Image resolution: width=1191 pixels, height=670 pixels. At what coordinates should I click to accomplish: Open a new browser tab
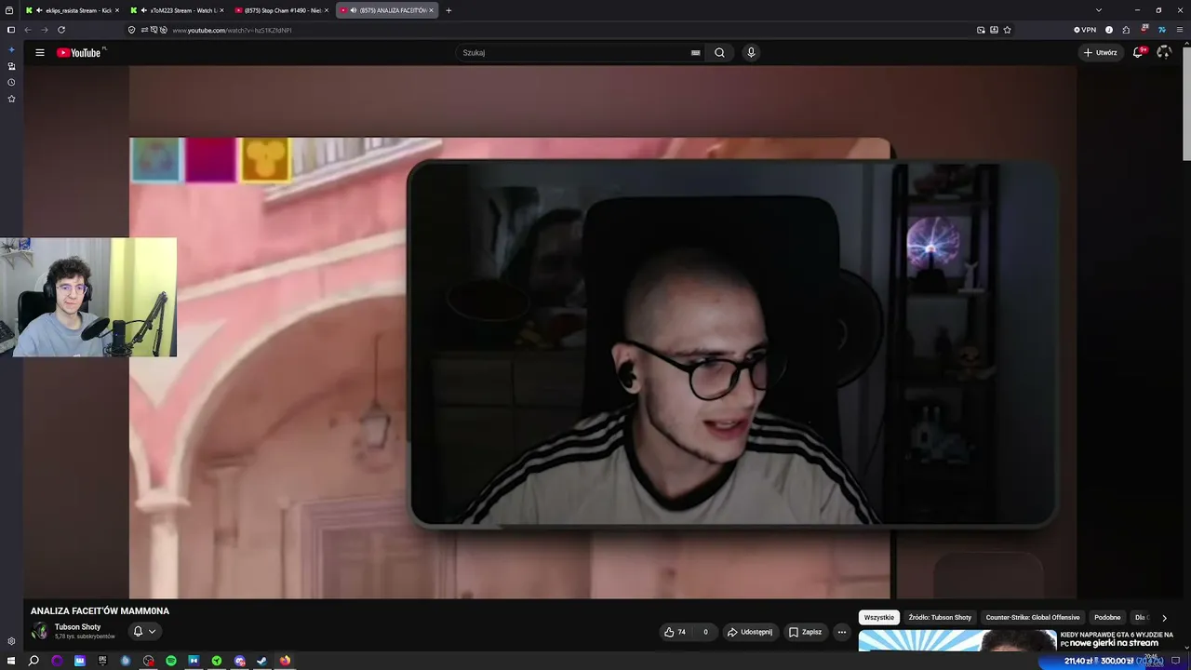(448, 10)
